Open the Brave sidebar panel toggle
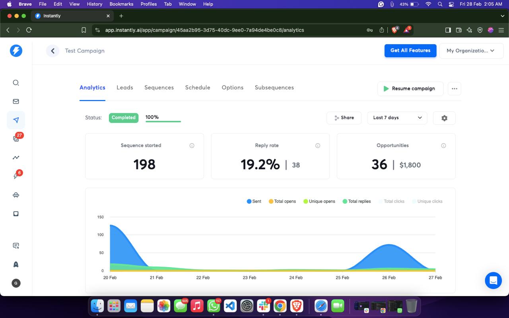This screenshot has width=509, height=318. click(x=448, y=30)
